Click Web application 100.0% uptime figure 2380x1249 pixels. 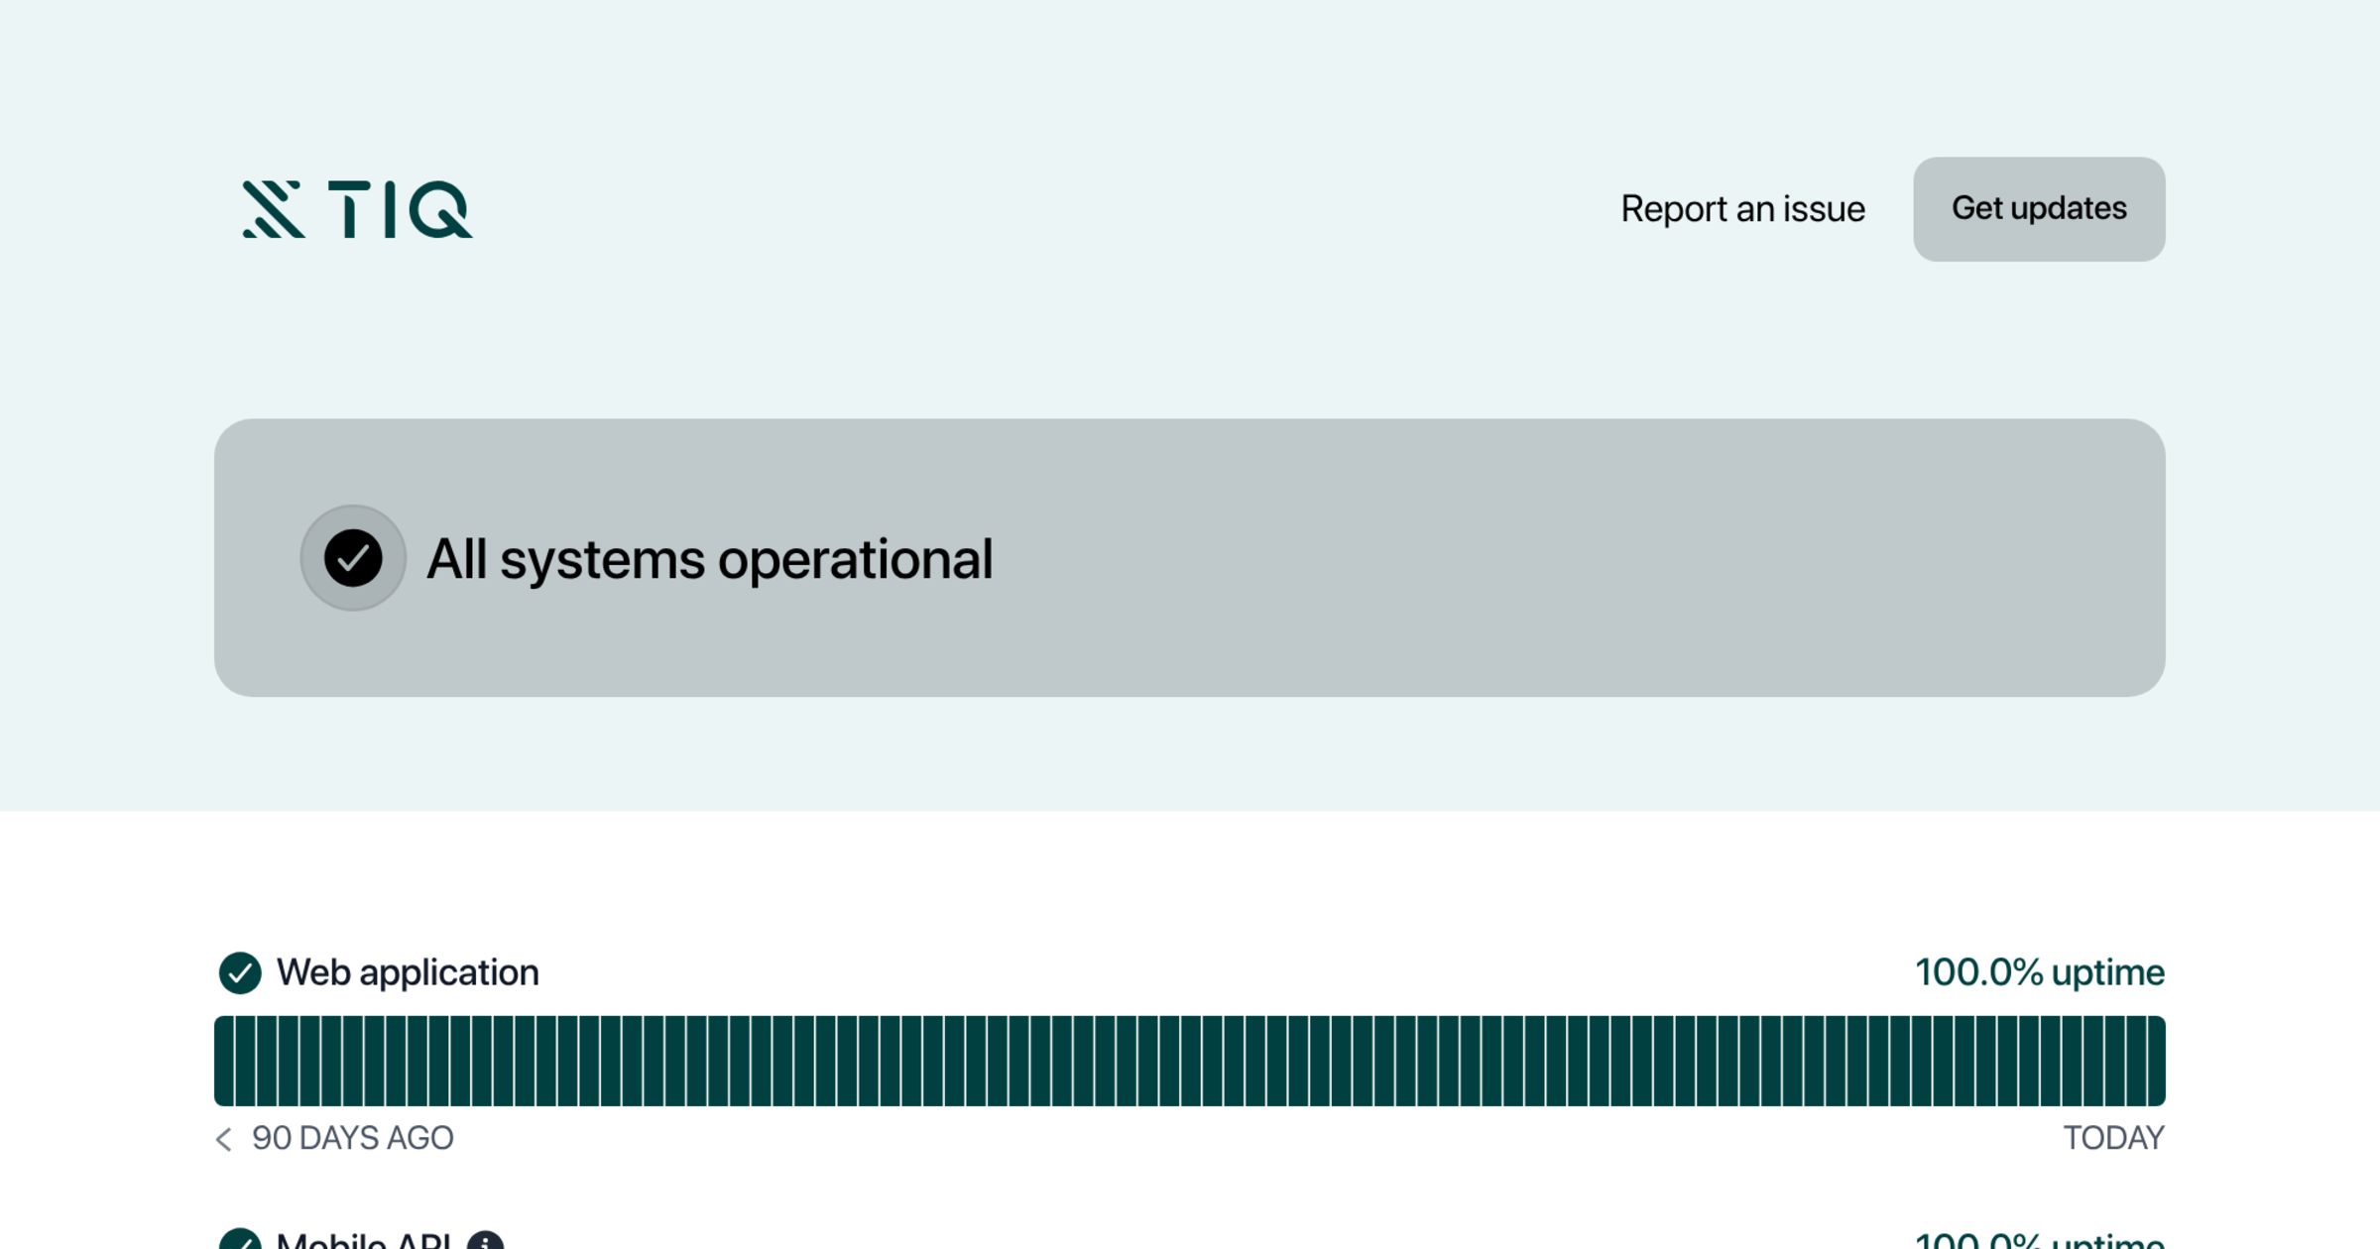2039,972
